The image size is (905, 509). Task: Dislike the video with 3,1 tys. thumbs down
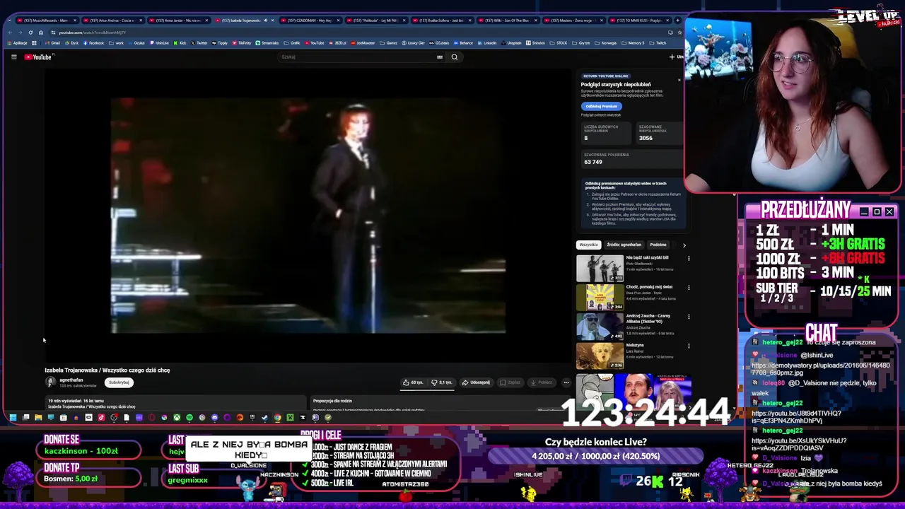point(443,382)
